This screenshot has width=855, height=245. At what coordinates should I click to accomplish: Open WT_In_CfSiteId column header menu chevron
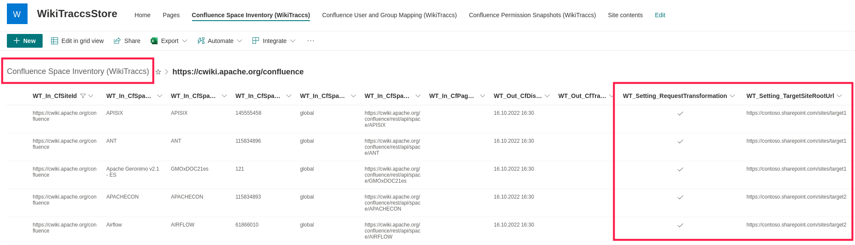click(x=91, y=96)
